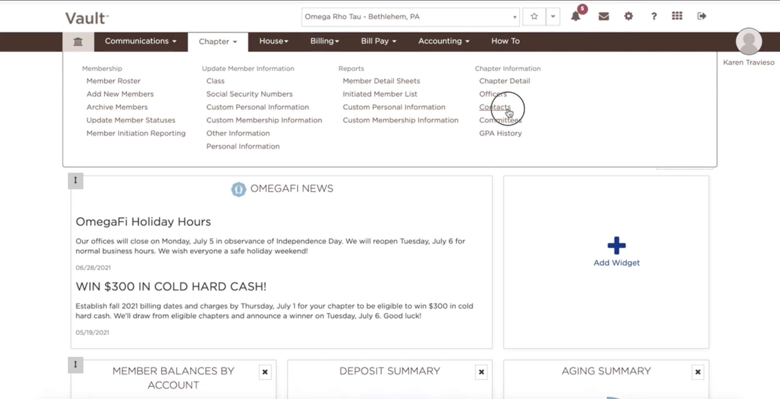Open the Accounting menu
Image resolution: width=780 pixels, height=399 pixels.
444,41
